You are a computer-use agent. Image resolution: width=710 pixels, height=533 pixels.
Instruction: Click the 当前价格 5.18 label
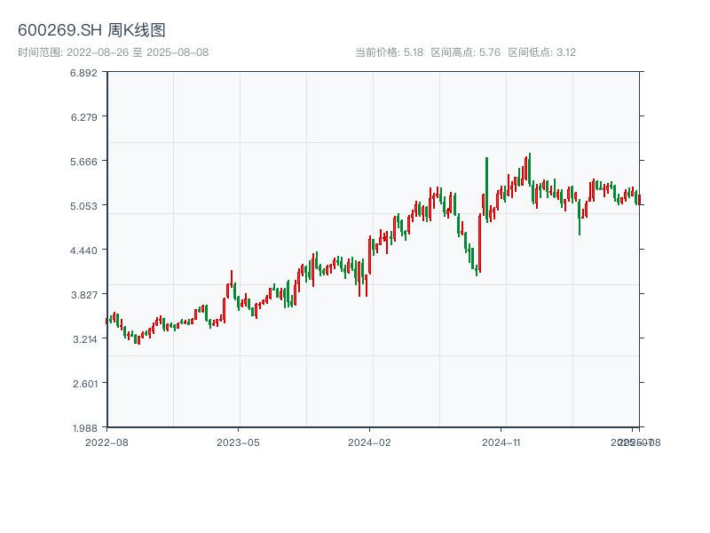point(389,52)
